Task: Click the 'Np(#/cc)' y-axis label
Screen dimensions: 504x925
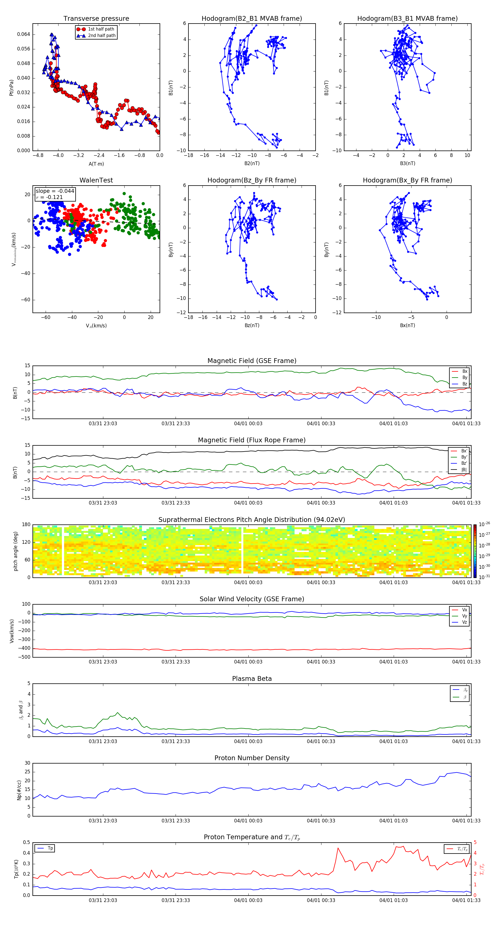Action: [19, 790]
